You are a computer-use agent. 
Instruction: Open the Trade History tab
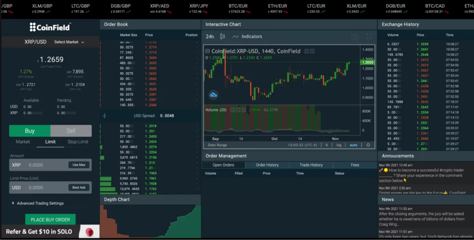coord(311,165)
